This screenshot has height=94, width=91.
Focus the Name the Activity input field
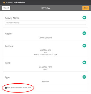point(45,23)
